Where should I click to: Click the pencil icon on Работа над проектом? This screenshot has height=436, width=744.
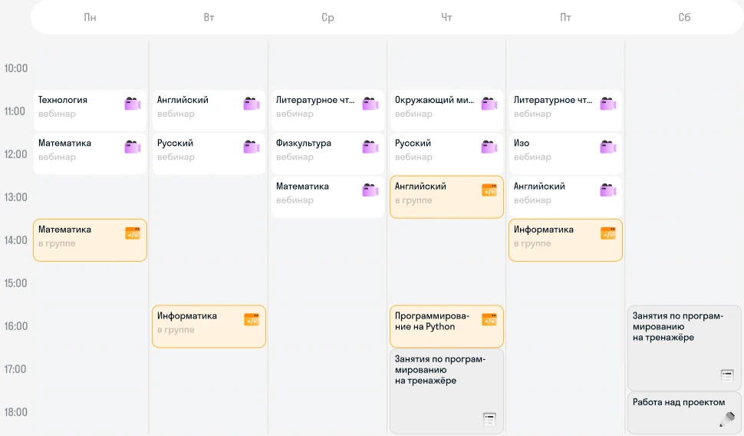click(x=727, y=419)
